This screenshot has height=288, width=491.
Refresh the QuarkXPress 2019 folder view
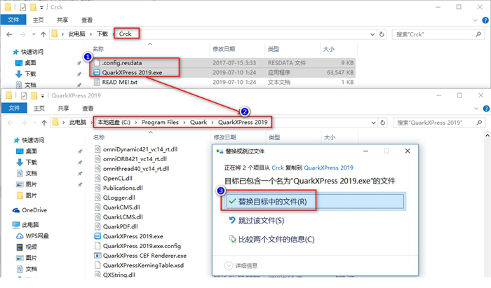click(383, 123)
